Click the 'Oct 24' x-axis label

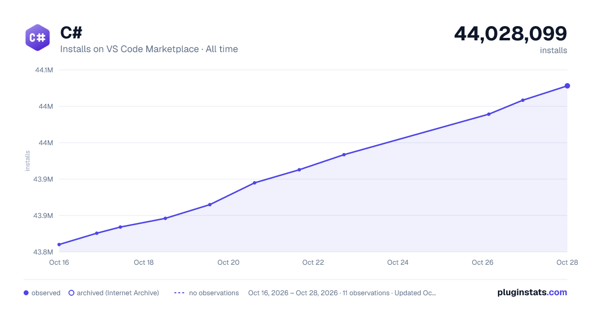click(398, 262)
